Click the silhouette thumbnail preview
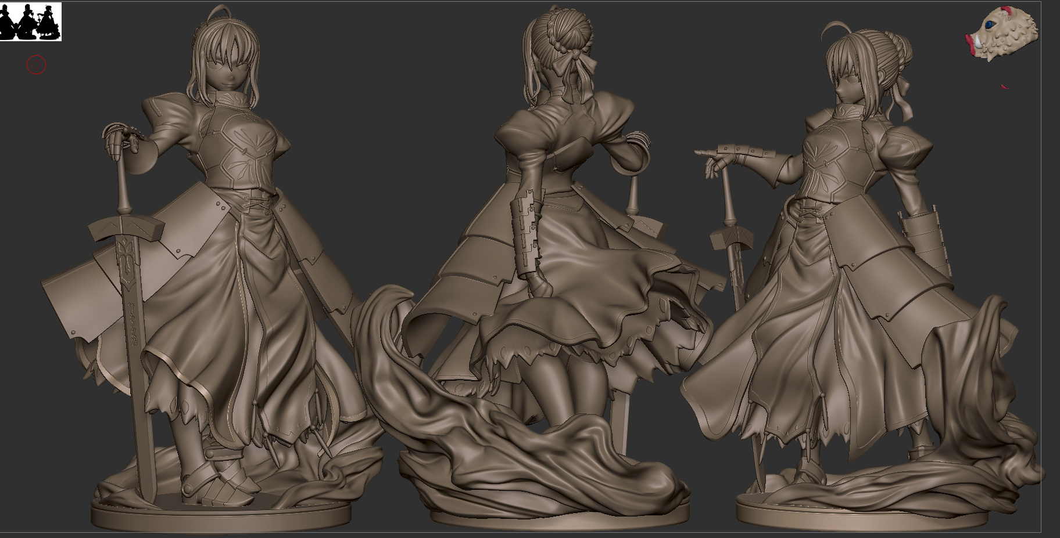 (31, 22)
